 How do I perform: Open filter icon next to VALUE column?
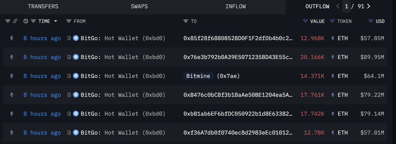[x=305, y=21]
